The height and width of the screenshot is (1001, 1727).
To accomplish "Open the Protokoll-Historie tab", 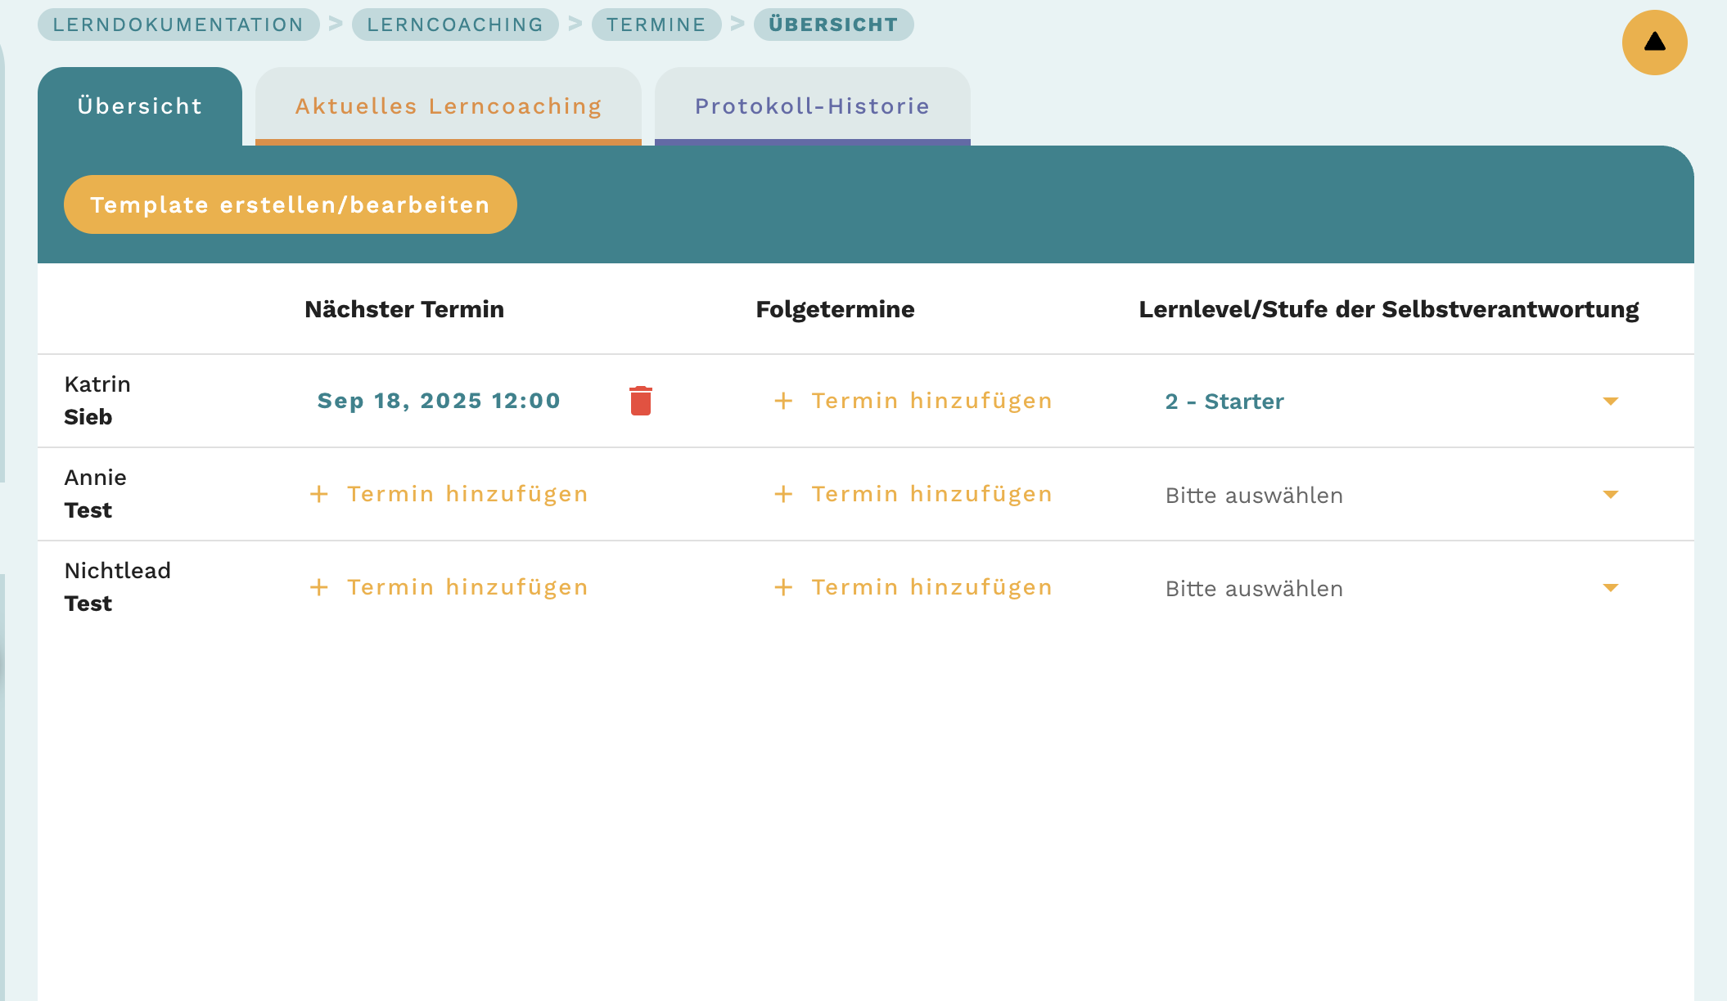I will coord(812,106).
